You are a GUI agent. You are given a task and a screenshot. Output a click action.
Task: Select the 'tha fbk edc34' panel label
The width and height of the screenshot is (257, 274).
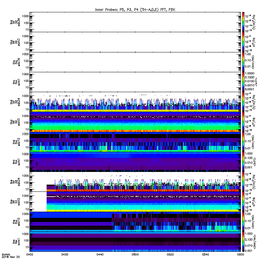coord(16,62)
